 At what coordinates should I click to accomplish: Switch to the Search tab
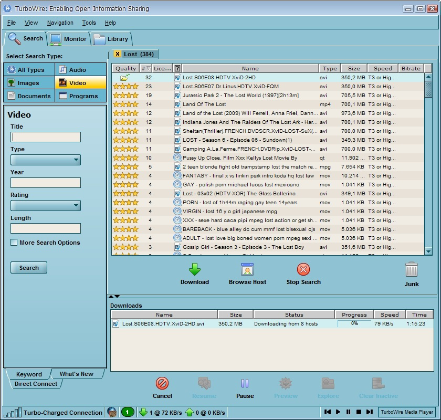coord(25,38)
